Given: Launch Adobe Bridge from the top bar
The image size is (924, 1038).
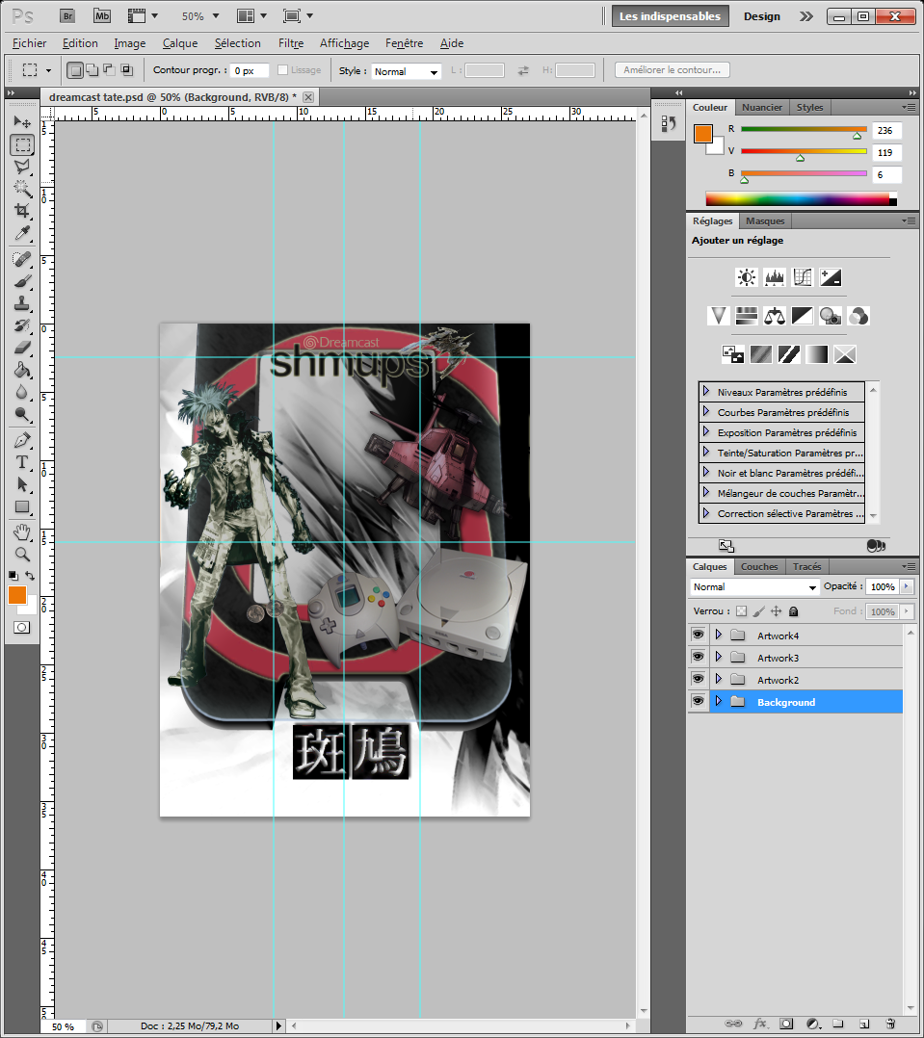Looking at the screenshot, I should pyautogui.click(x=67, y=16).
